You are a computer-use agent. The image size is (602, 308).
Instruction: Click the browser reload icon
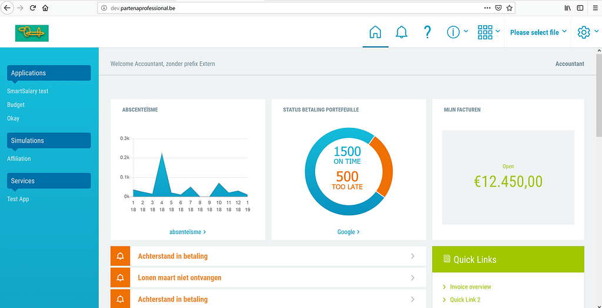32,8
